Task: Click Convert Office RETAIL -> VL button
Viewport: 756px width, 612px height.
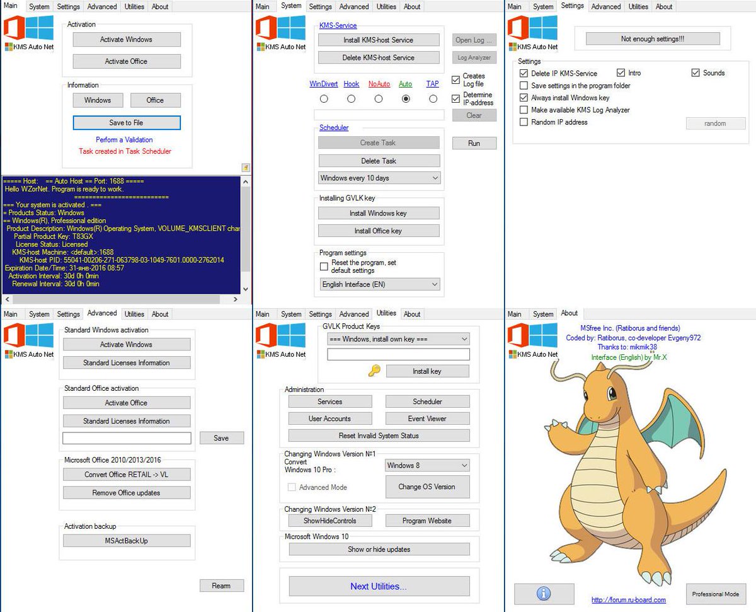Action: tap(127, 475)
